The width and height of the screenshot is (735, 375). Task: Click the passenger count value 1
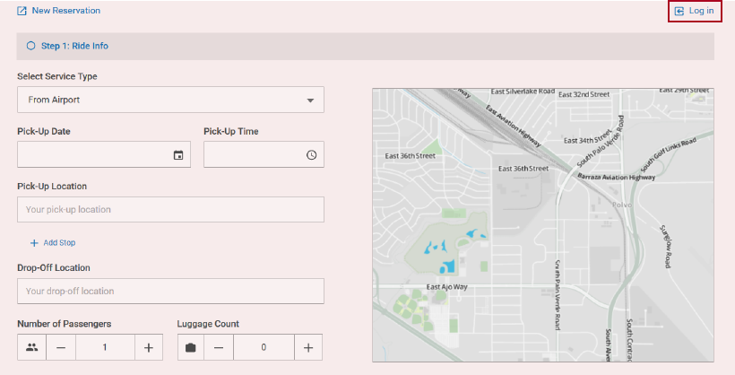pyautogui.click(x=105, y=347)
